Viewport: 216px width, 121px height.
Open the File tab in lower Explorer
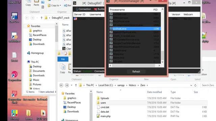[x=63, y=59]
